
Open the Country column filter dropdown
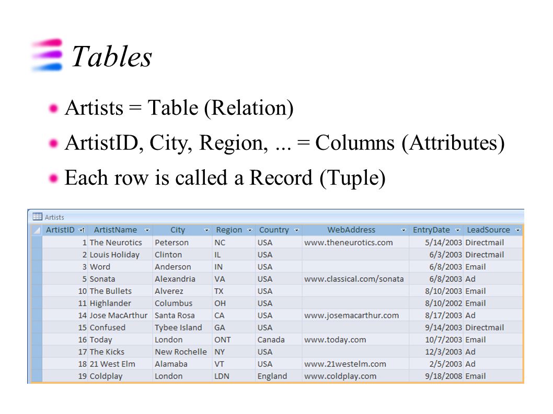296,230
